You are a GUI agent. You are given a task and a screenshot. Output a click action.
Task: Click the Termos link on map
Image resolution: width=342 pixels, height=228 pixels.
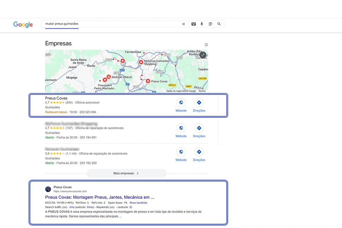pyautogui.click(x=202, y=91)
